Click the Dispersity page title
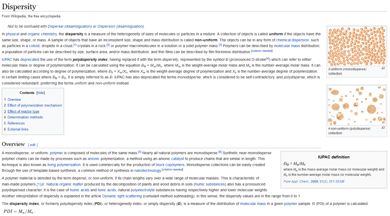Viewport: 390px width, 216px height. pyautogui.click(x=19, y=7)
